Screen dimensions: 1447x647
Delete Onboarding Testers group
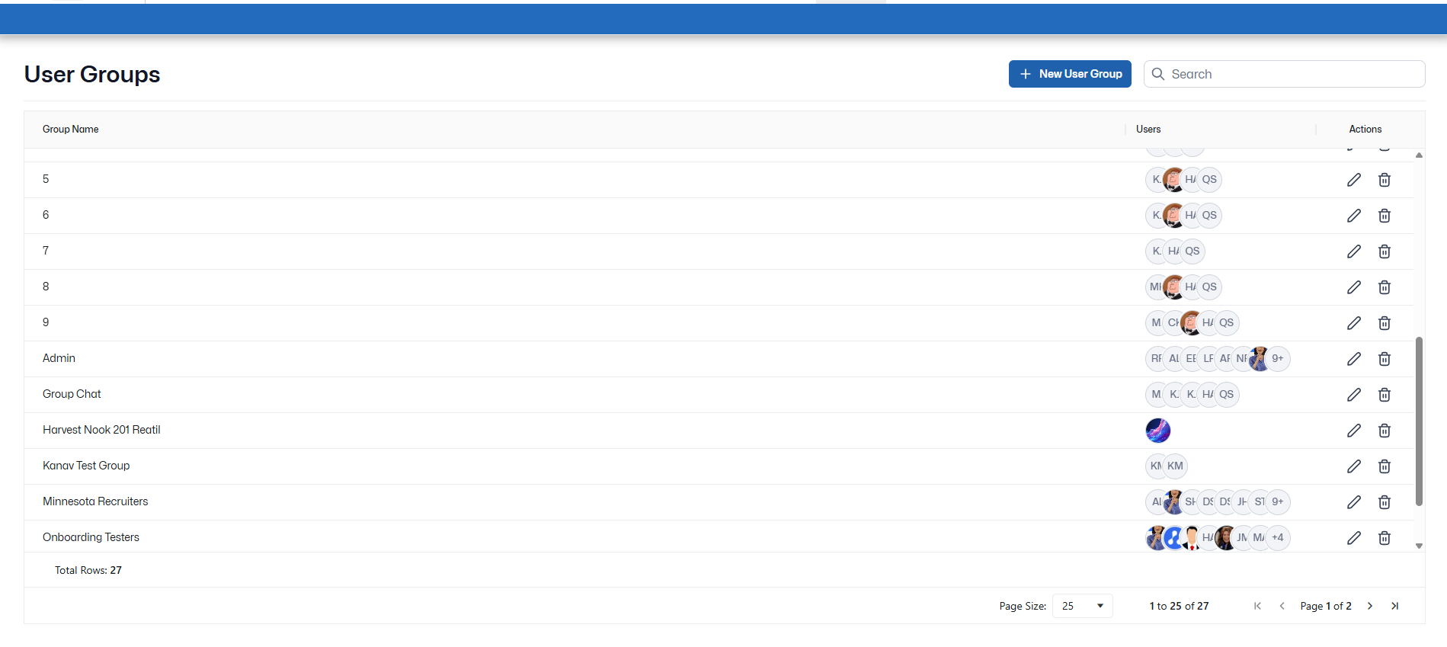[1385, 538]
